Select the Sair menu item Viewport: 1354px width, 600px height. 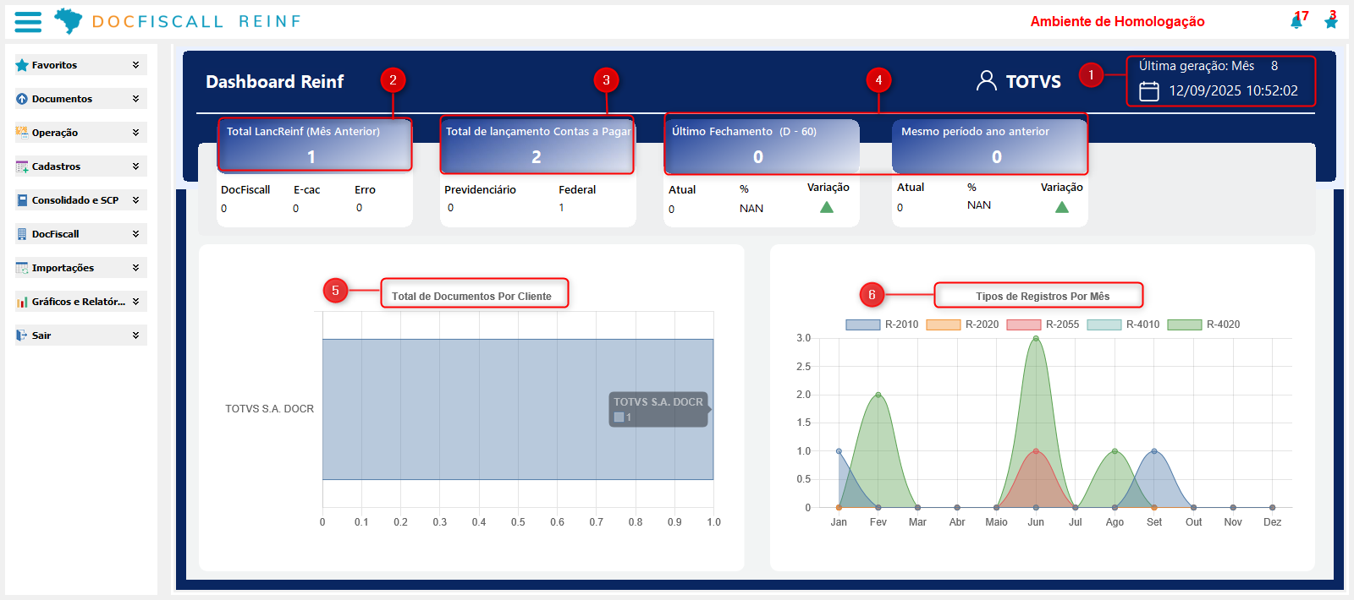pyautogui.click(x=81, y=335)
